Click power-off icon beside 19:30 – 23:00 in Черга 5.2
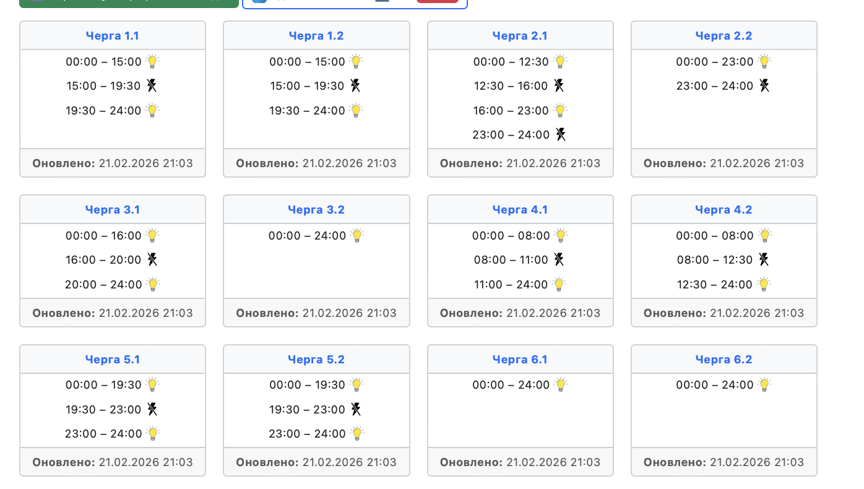This screenshot has height=489, width=864. click(x=356, y=409)
